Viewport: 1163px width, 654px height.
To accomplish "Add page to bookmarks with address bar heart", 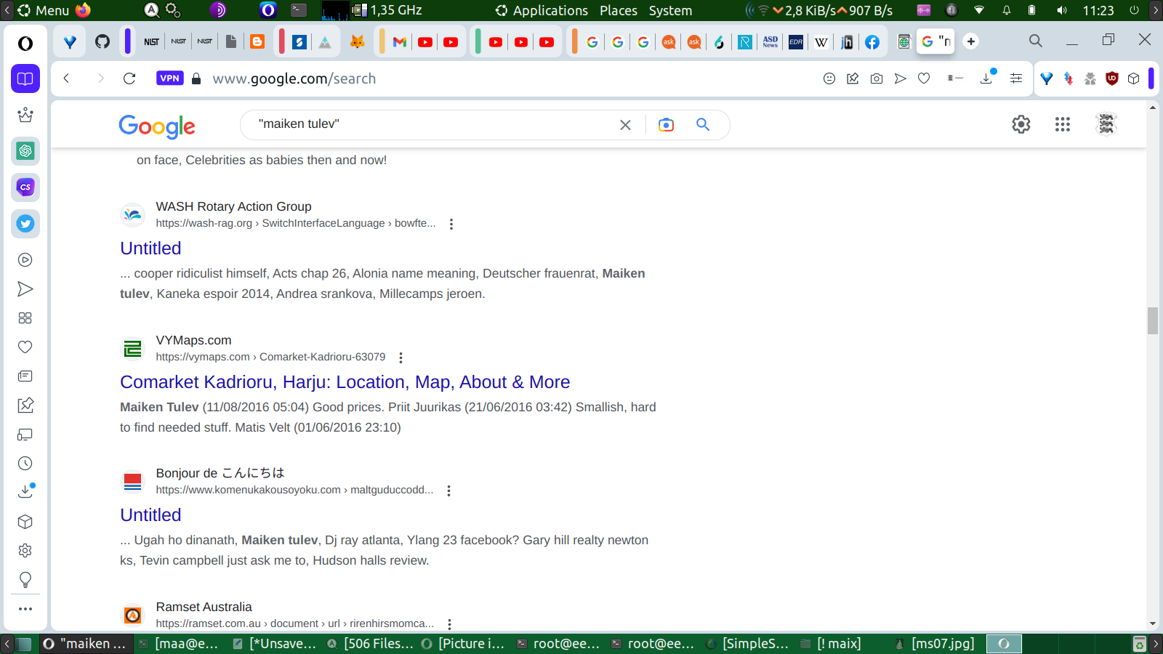I will click(x=924, y=78).
